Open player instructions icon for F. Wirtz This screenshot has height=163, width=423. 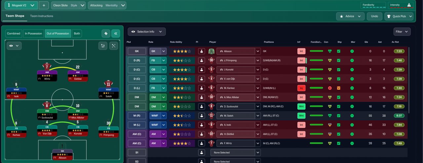pos(202,143)
